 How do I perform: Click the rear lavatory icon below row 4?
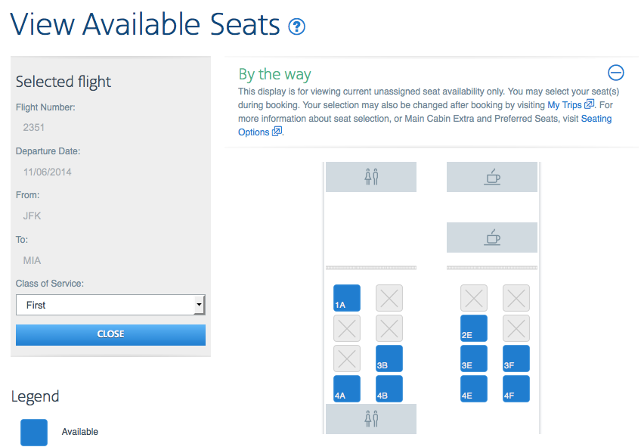click(370, 418)
